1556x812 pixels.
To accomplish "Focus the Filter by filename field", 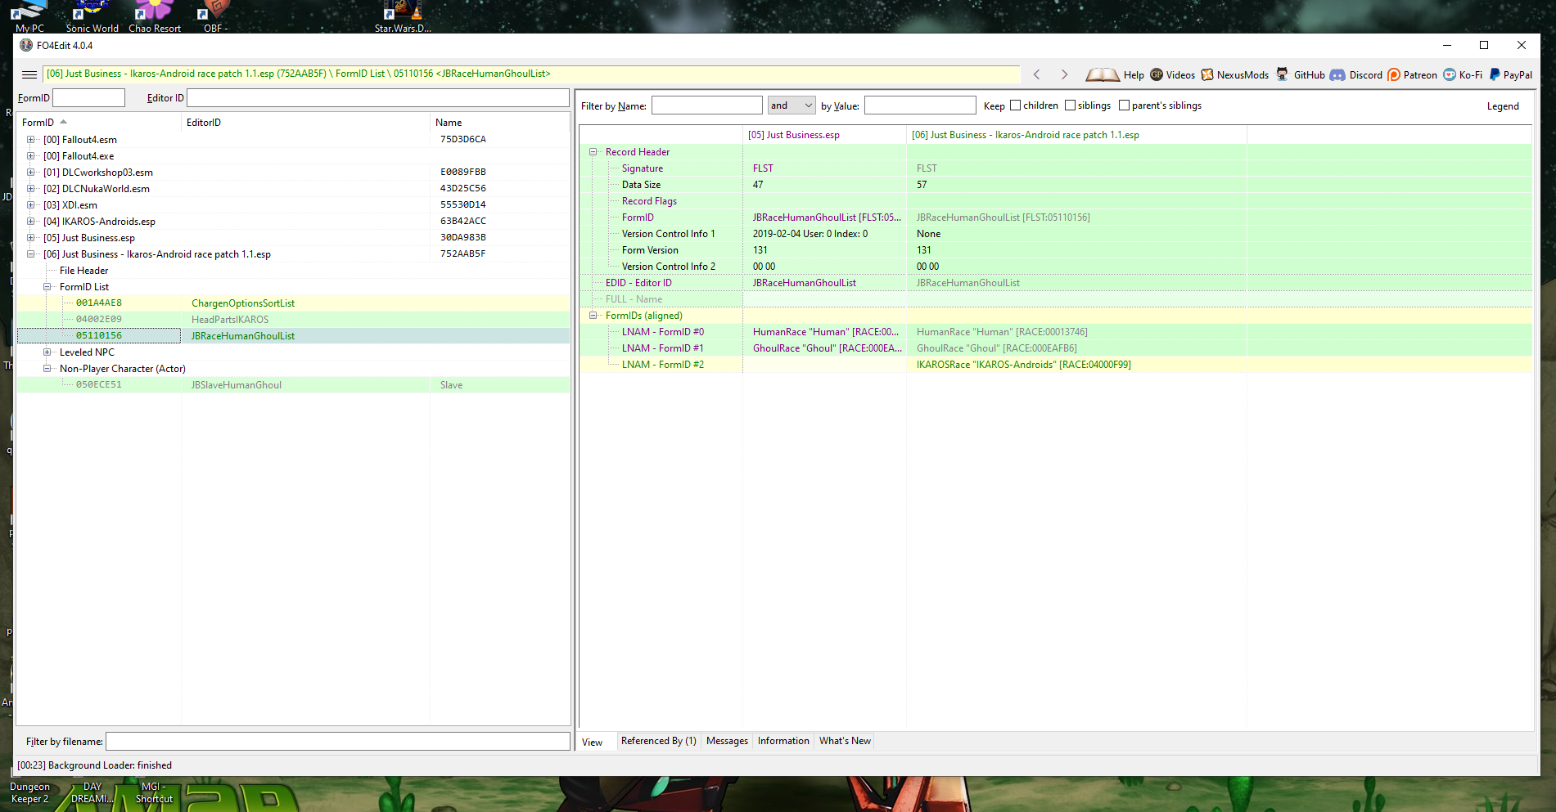I will point(338,742).
